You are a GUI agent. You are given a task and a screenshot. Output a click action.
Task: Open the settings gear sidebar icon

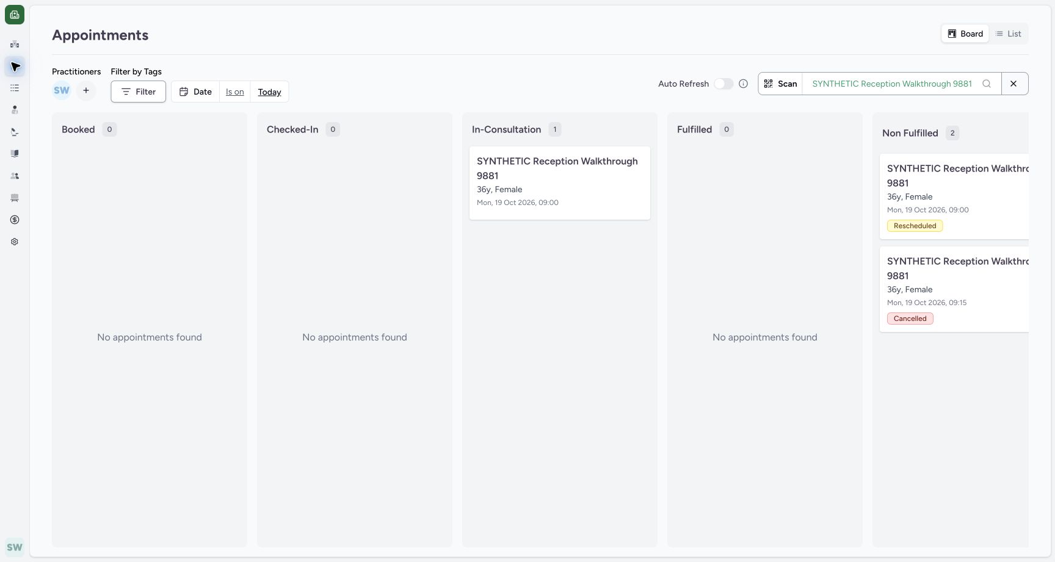pos(15,242)
